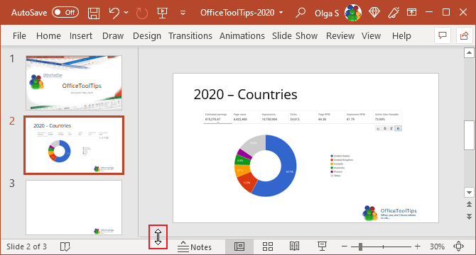Click the vertical scrollbar down arrow
476x255 pixels.
click(x=469, y=192)
